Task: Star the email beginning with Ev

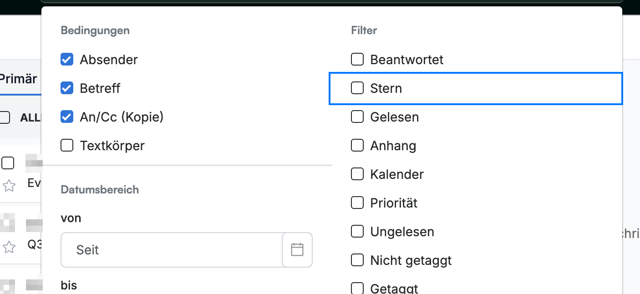Action: point(9,185)
